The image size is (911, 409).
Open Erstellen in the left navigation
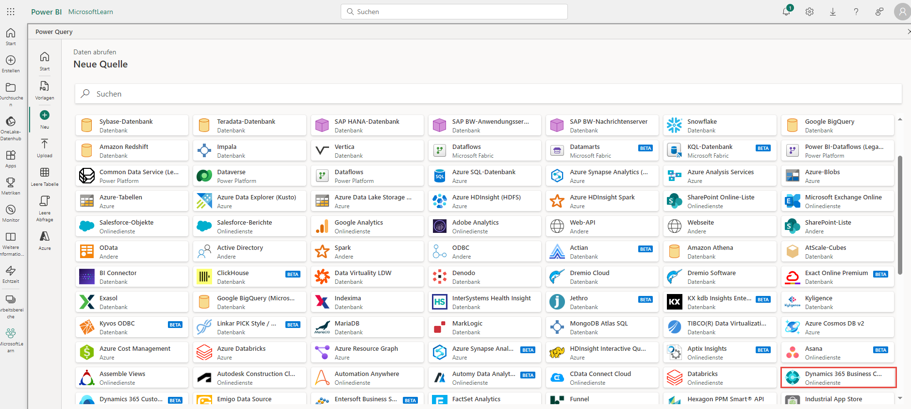pyautogui.click(x=11, y=64)
